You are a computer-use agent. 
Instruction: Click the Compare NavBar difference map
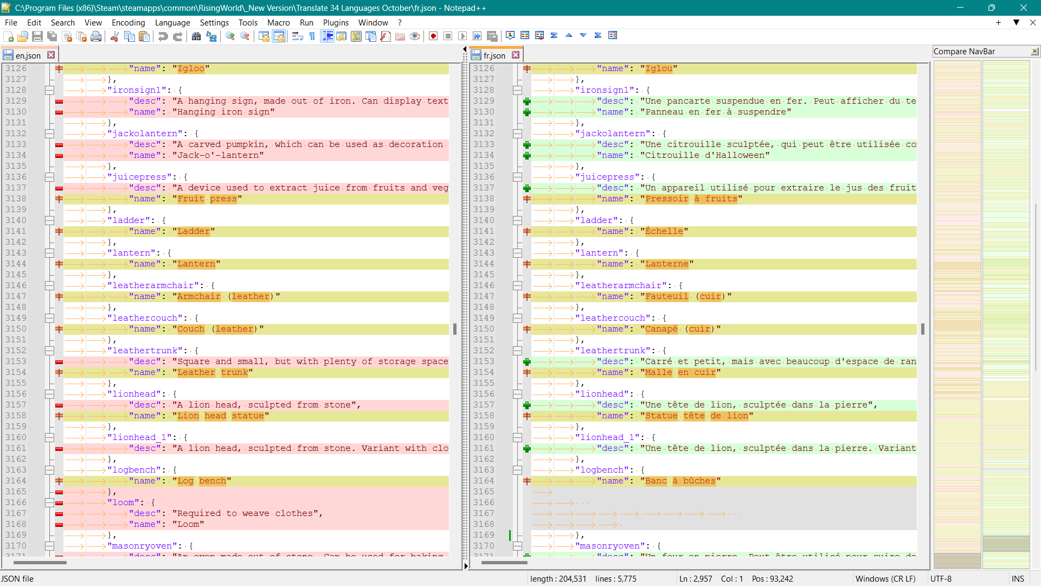[x=957, y=315]
